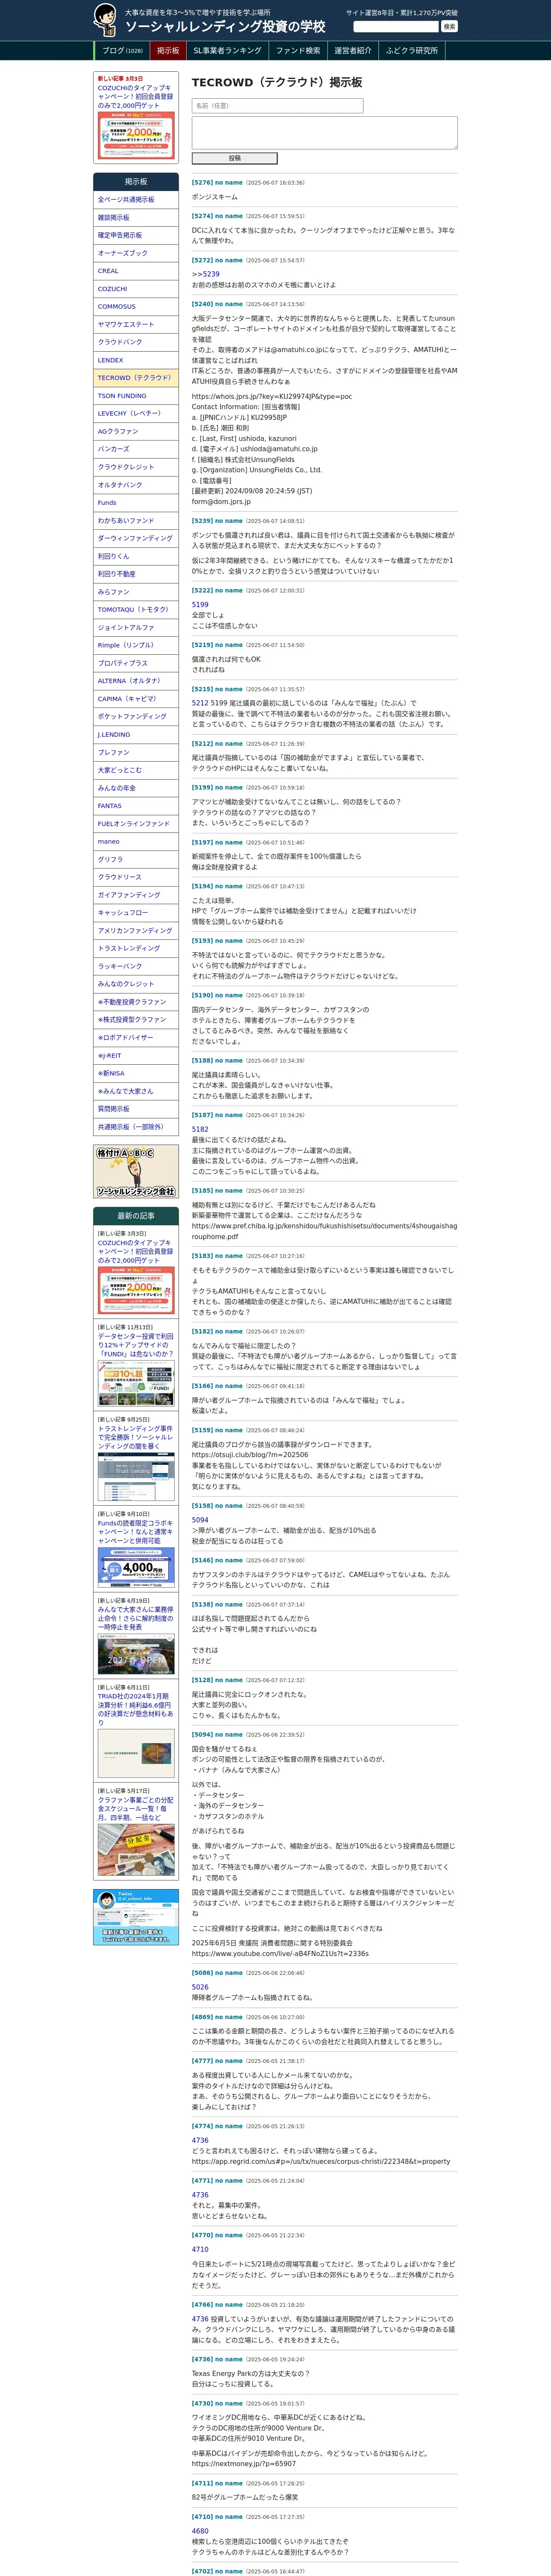Click the site search input field

click(x=396, y=26)
